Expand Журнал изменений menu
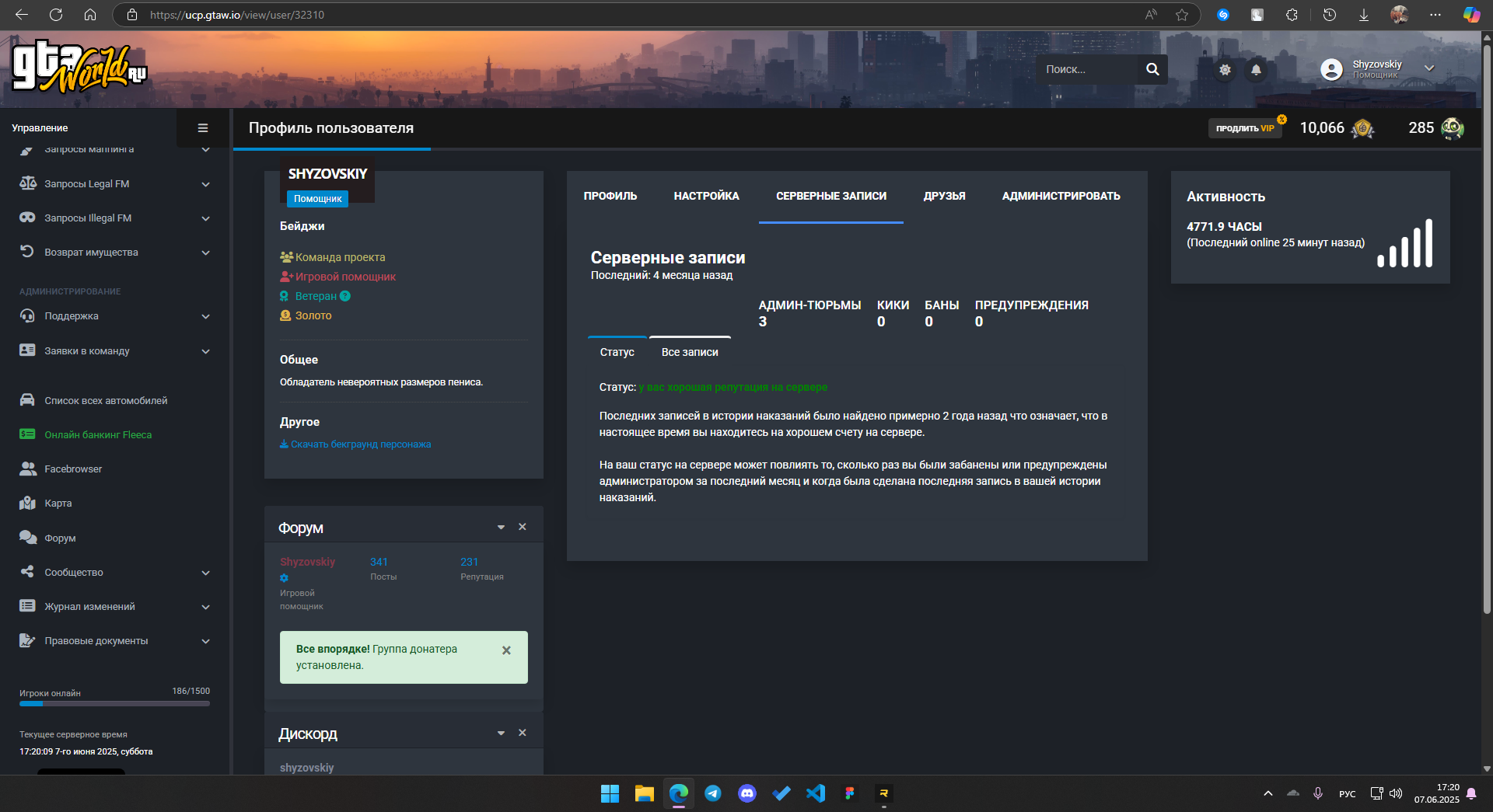The image size is (1493, 812). coord(205,607)
